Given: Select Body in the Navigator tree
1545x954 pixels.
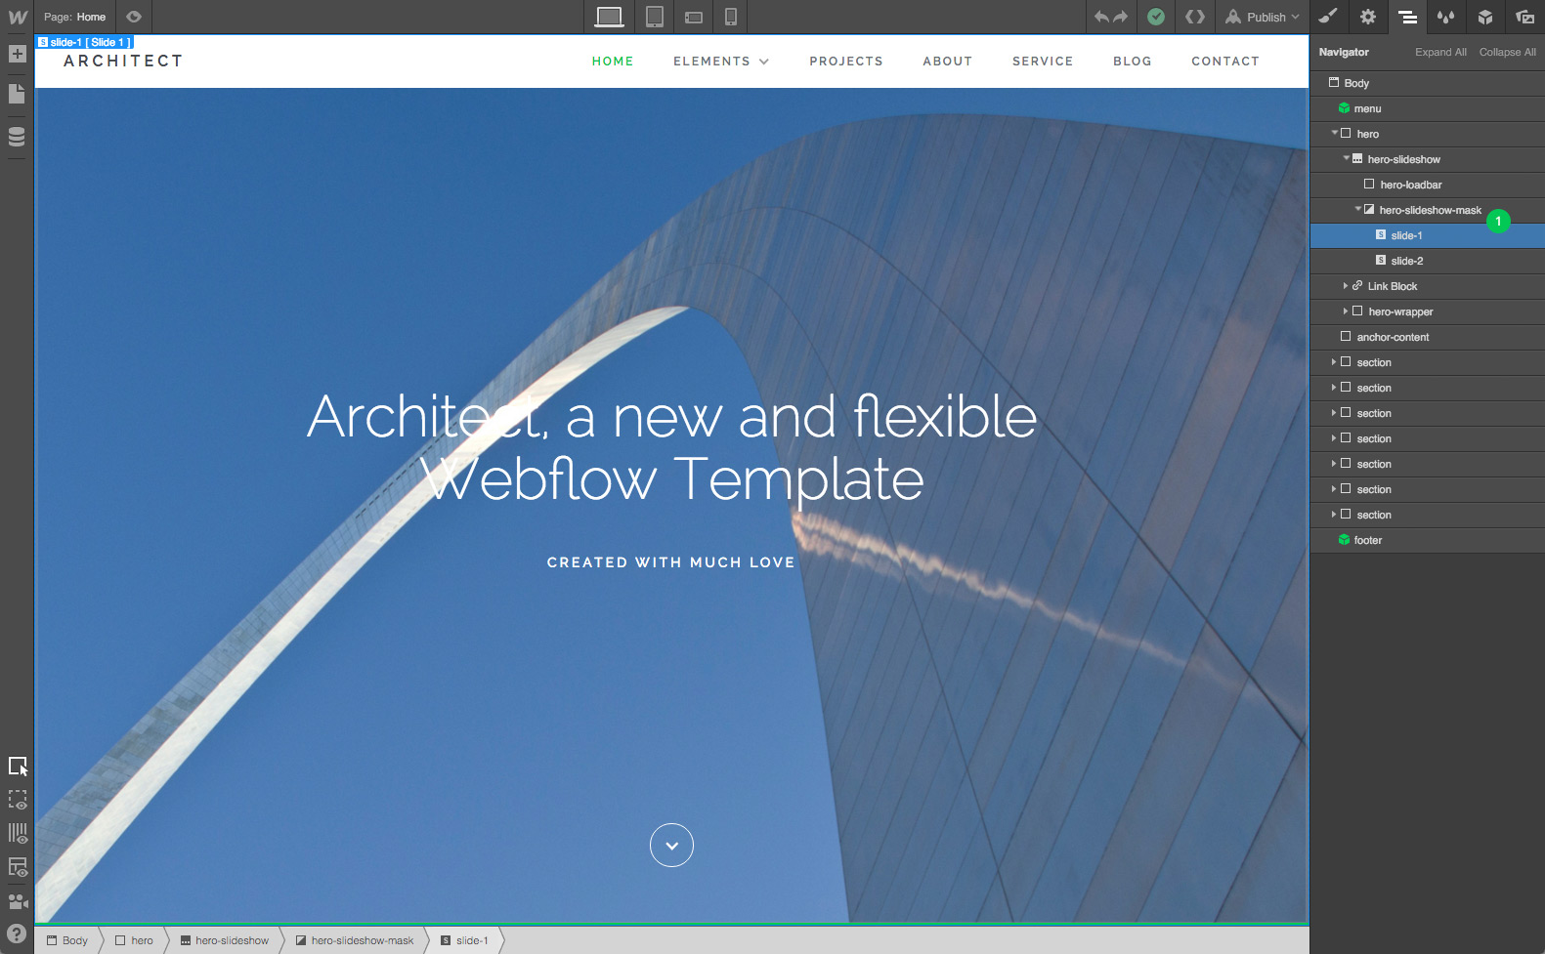Looking at the screenshot, I should 1427,83.
